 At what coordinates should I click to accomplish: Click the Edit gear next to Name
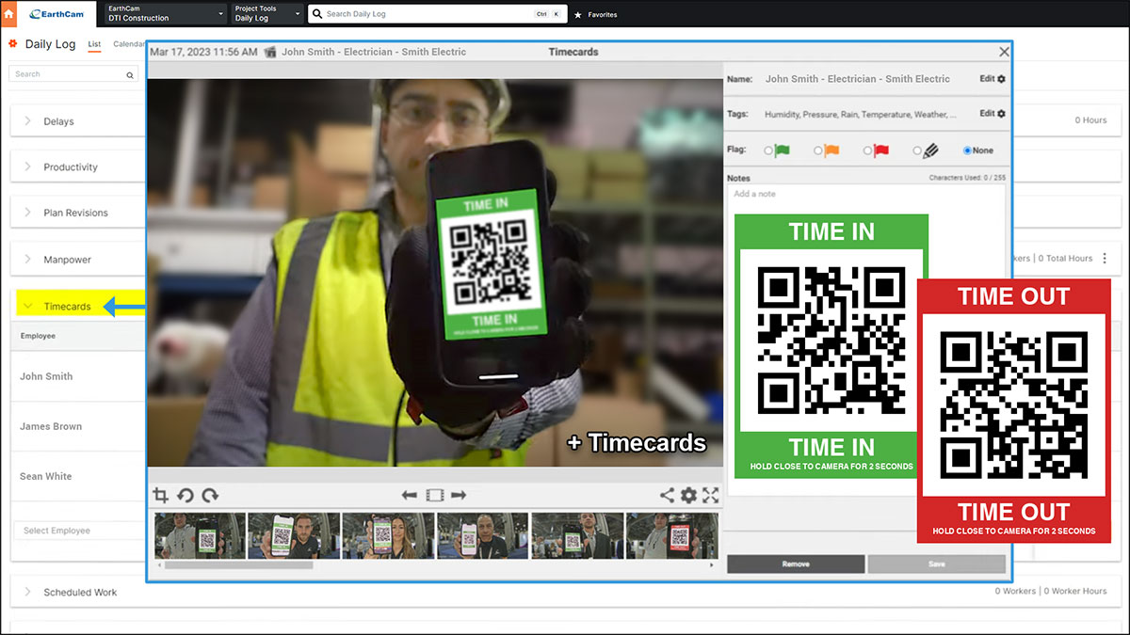(1001, 79)
